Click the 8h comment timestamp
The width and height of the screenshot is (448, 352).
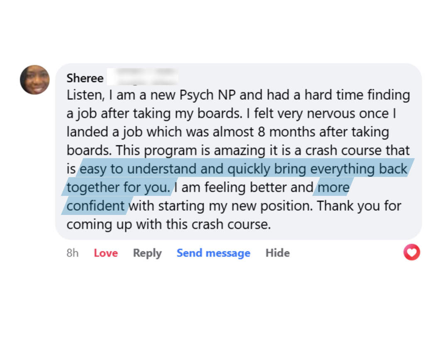72,253
